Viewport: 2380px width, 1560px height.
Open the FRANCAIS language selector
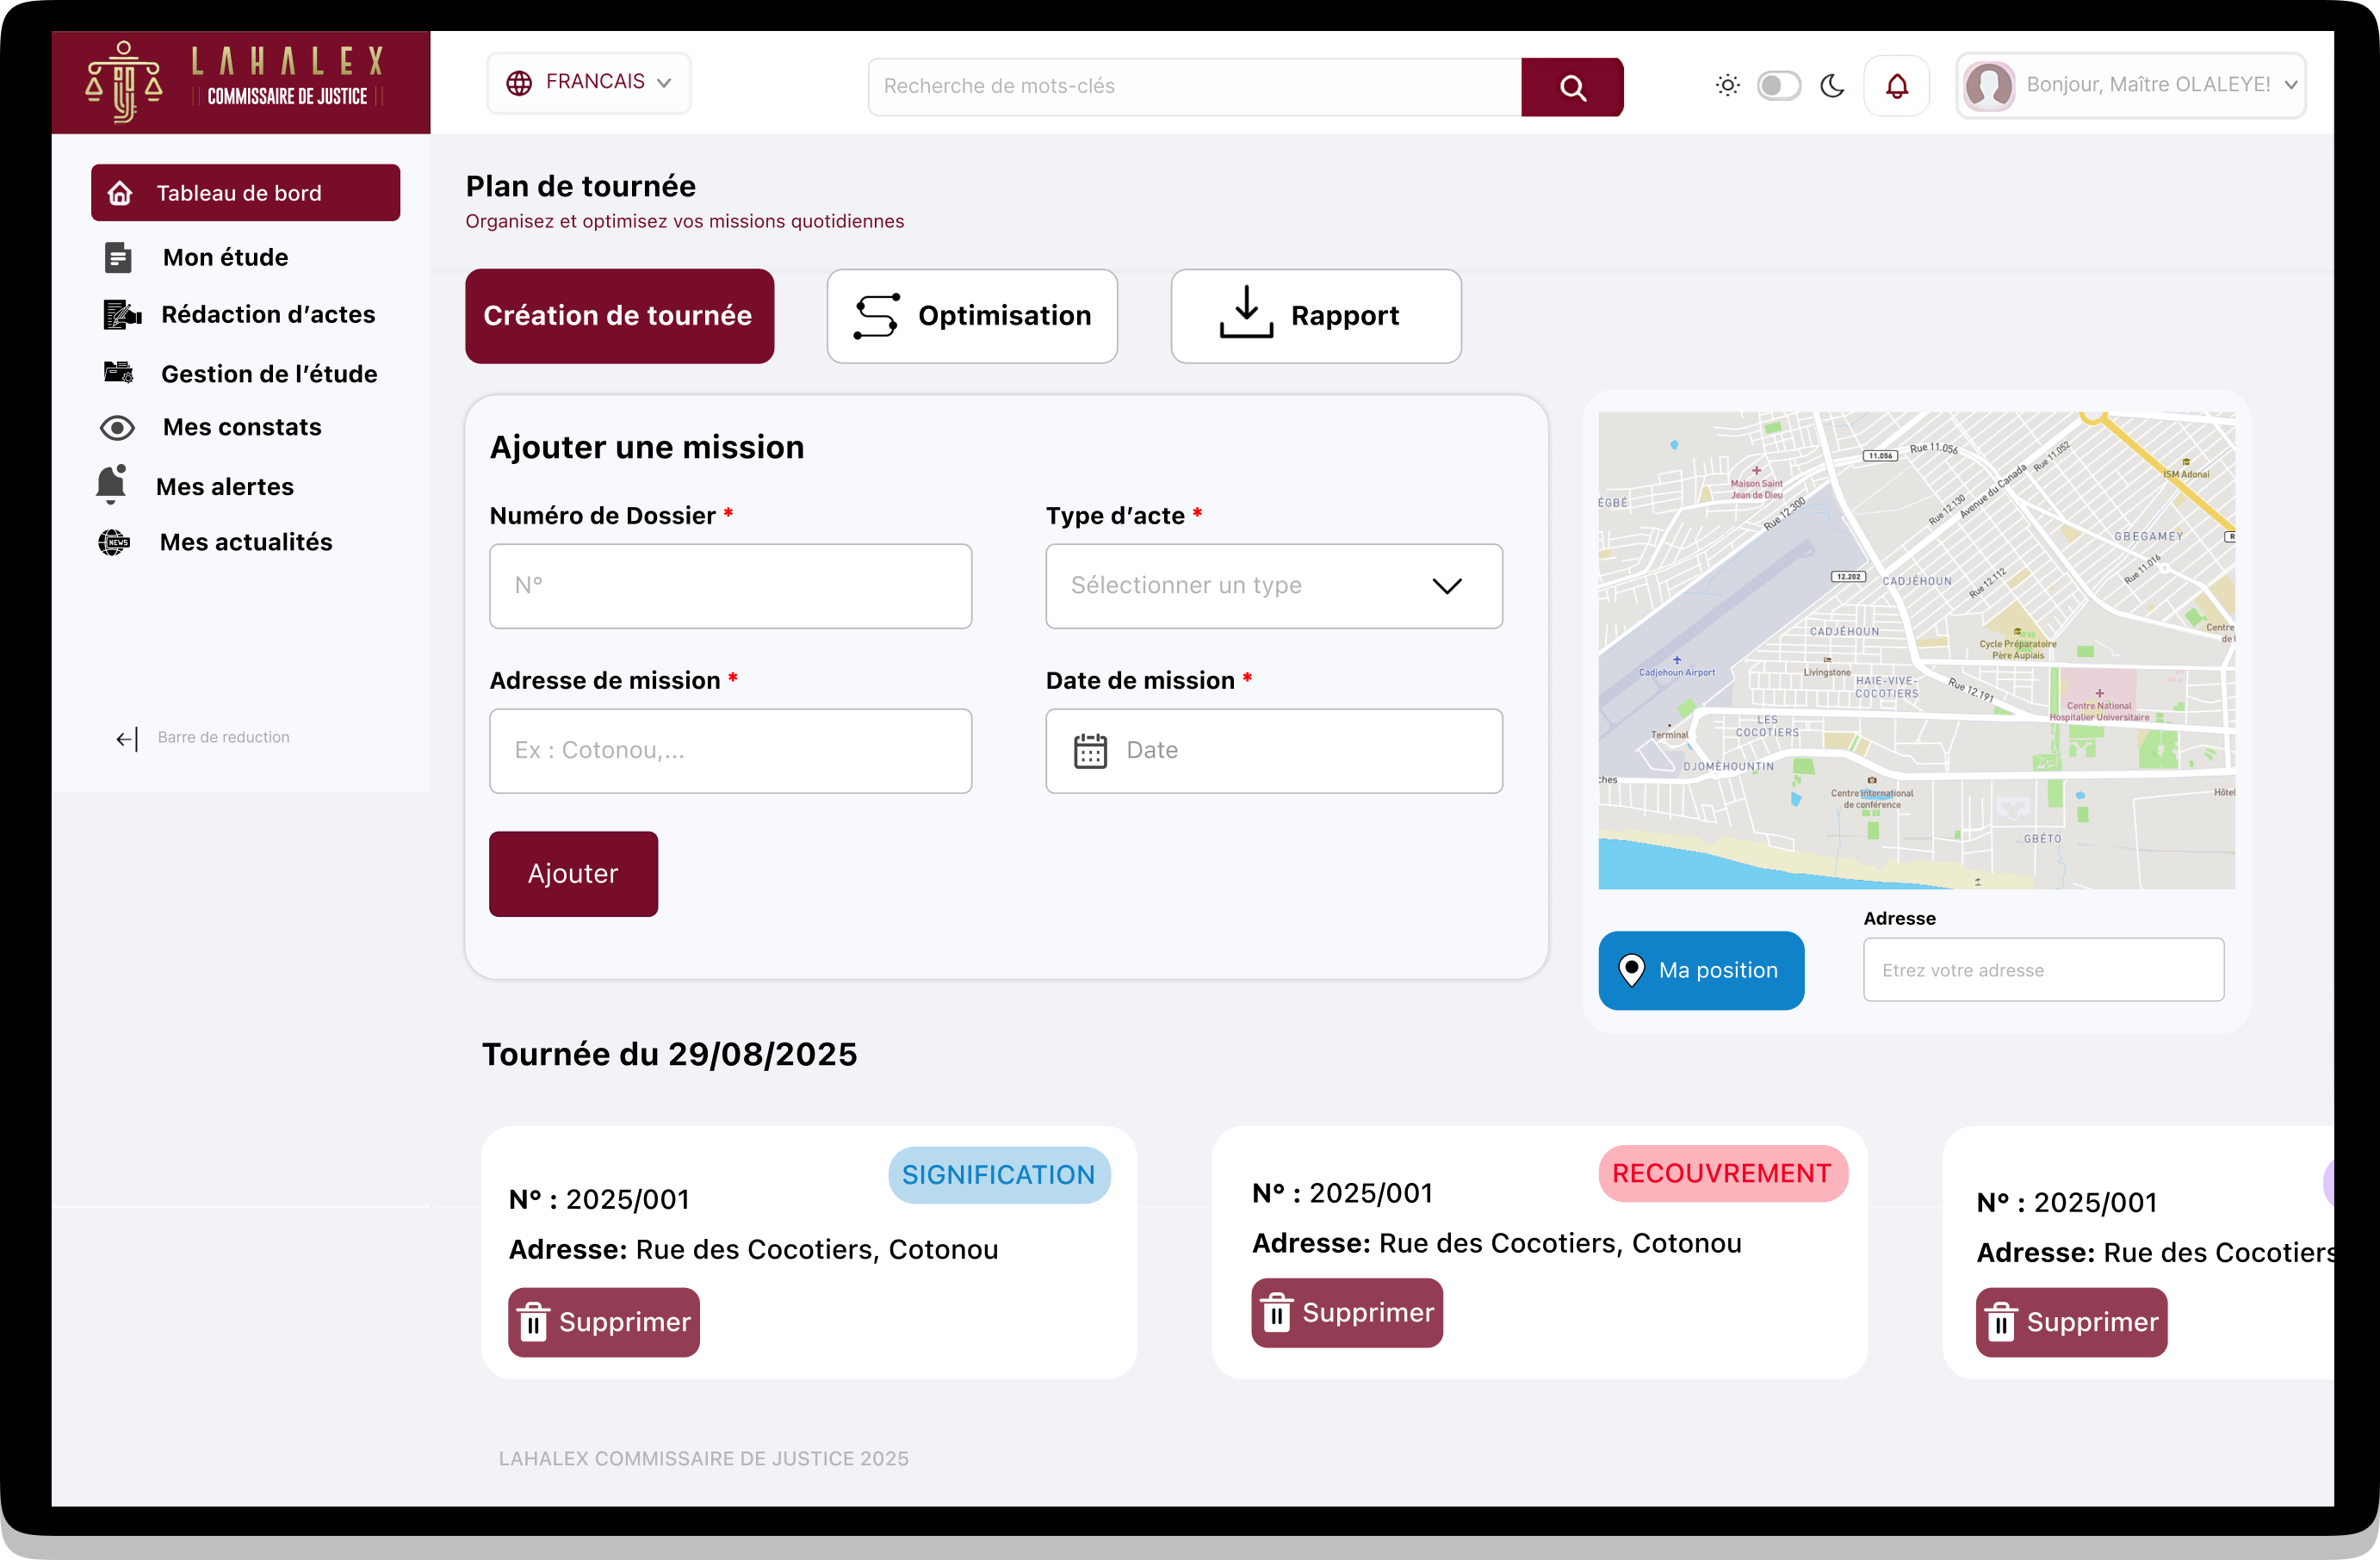click(588, 82)
